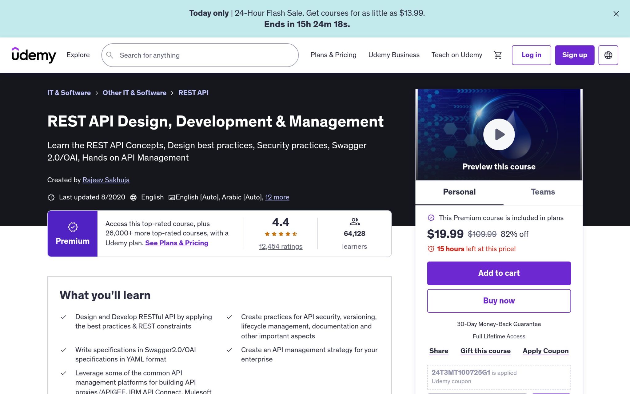Click Apply Coupon
Screen dimensions: 630x394
[x=545, y=351]
